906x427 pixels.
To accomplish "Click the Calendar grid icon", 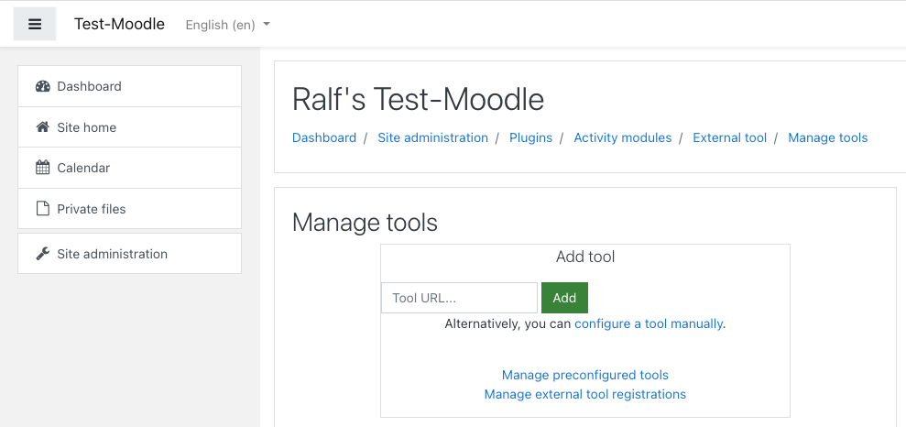I will (43, 168).
